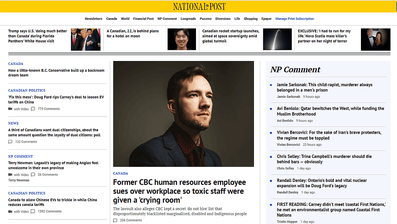Click the comment icon showing 206 Comments
397x224 pixels.
(x=115, y=220)
